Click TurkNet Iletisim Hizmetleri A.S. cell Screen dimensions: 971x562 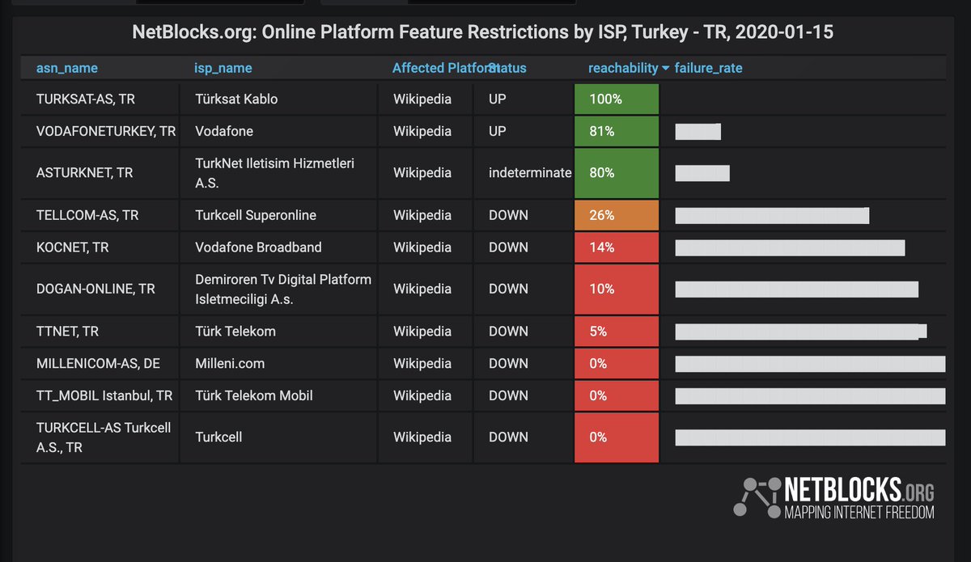coord(278,173)
